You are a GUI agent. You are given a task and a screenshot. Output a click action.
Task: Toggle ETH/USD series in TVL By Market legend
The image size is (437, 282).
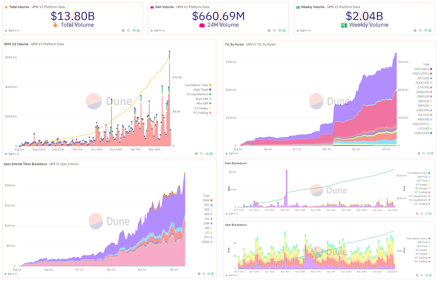pyautogui.click(x=425, y=87)
